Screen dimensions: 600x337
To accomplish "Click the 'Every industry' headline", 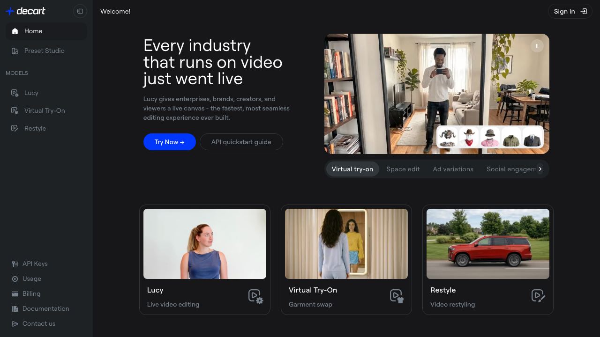I will click(x=213, y=62).
